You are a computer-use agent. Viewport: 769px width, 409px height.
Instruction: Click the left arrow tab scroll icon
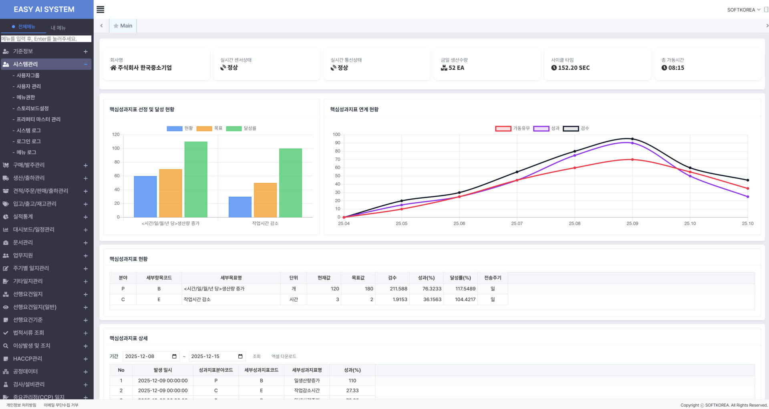point(101,26)
